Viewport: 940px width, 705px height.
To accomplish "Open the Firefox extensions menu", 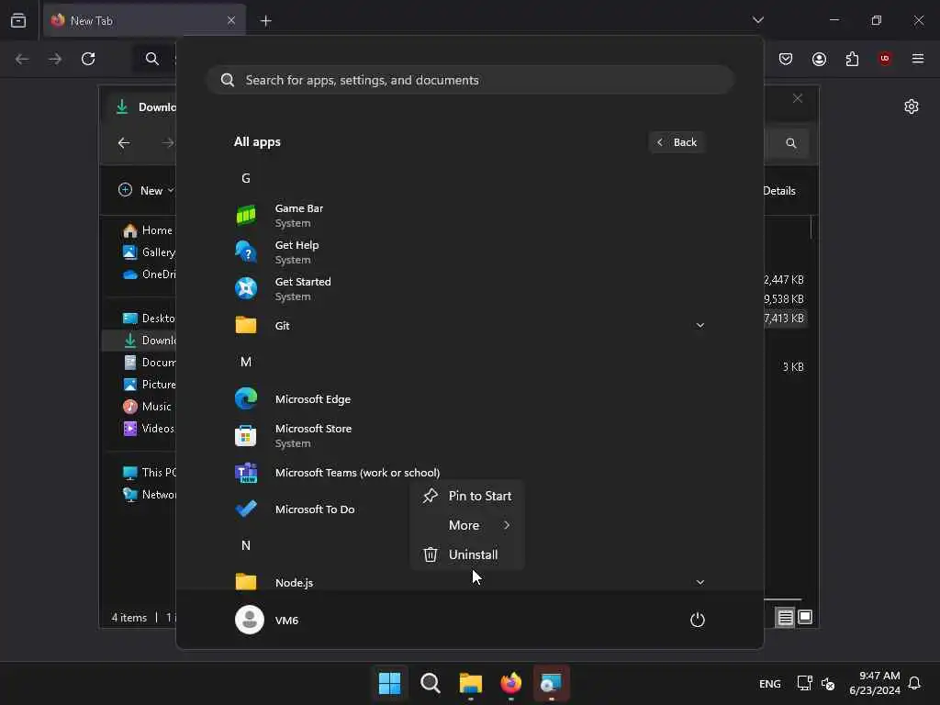I will tap(852, 59).
